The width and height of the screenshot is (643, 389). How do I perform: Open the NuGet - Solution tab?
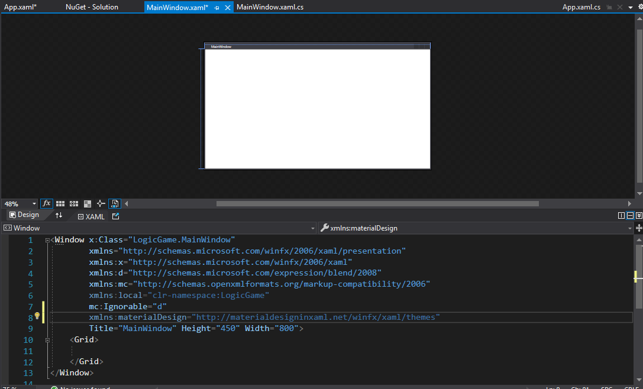click(92, 7)
